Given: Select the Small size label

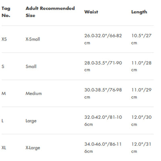Looking at the screenshot, I should click(31, 66).
